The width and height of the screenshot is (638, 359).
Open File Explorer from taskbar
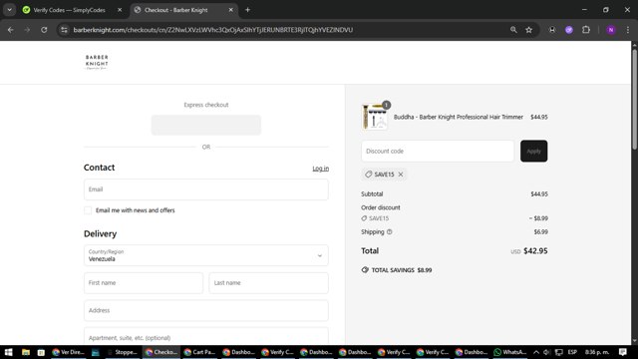pyautogui.click(x=25, y=352)
